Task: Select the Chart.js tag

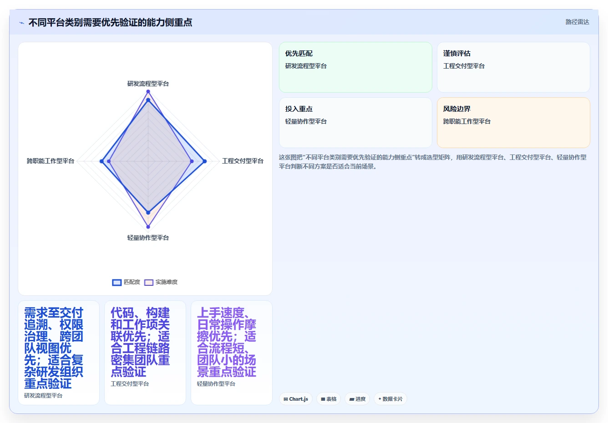Action: click(x=296, y=399)
